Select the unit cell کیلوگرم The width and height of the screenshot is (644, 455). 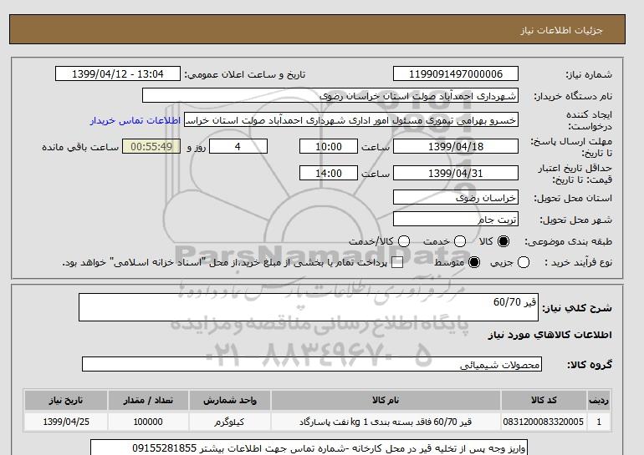point(230,422)
